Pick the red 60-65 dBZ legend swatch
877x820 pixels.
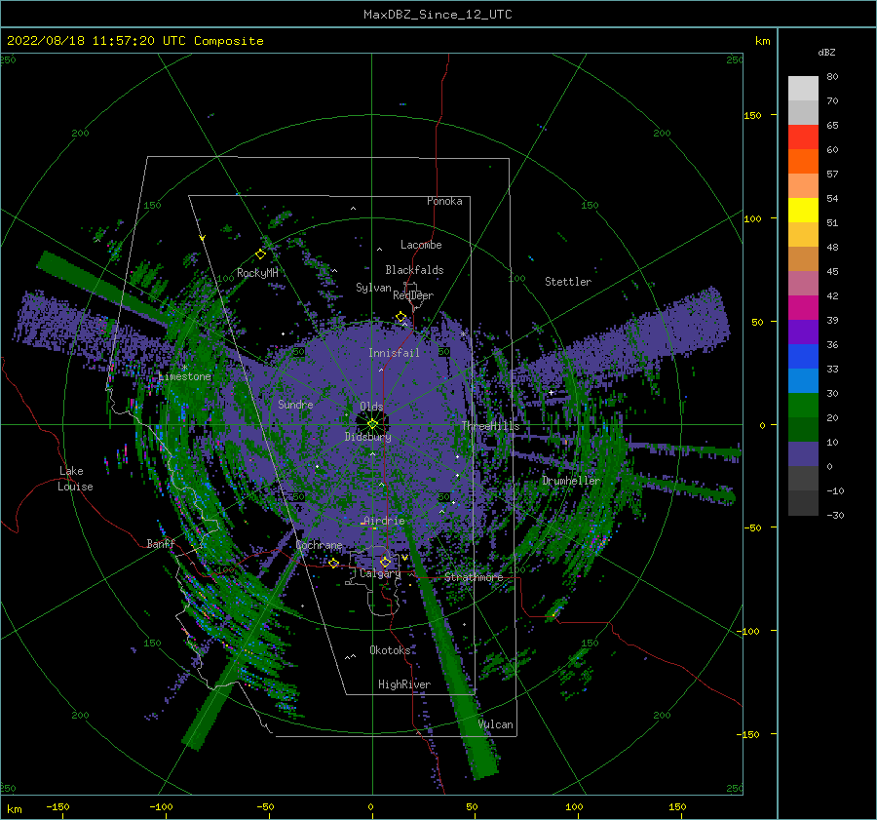click(803, 137)
